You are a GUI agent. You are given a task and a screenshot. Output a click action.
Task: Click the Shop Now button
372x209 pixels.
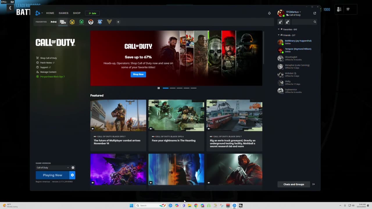pos(138,74)
